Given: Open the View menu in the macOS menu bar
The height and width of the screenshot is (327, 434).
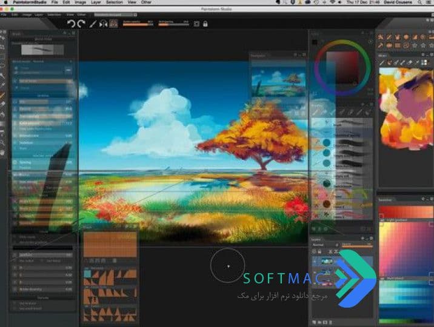Looking at the screenshot, I should (x=132, y=2).
